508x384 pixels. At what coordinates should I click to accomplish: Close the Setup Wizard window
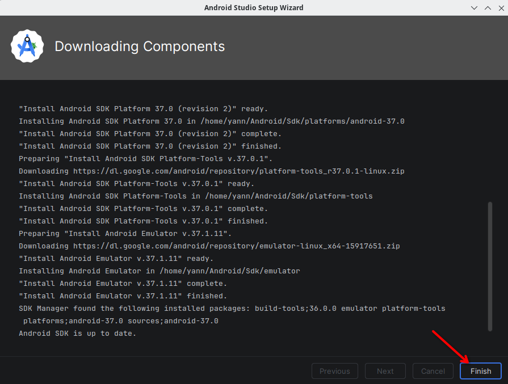coord(501,8)
